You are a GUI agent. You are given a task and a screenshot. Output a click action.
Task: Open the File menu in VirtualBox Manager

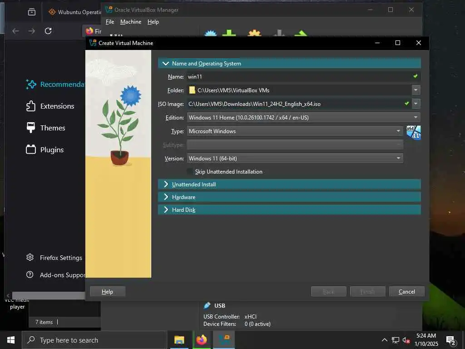pyautogui.click(x=110, y=22)
